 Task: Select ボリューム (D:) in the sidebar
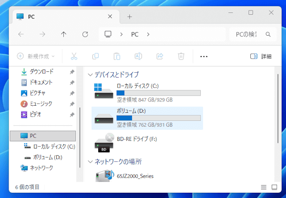click(x=43, y=157)
